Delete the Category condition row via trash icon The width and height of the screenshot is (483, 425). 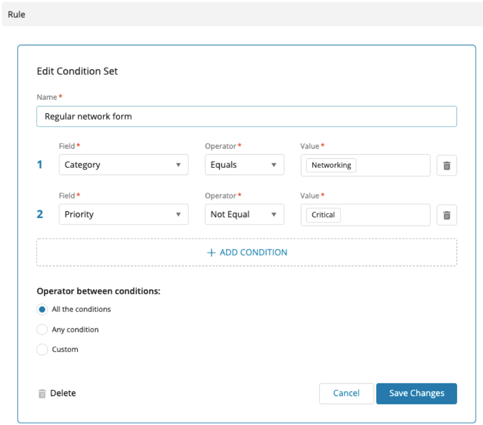pyautogui.click(x=446, y=165)
